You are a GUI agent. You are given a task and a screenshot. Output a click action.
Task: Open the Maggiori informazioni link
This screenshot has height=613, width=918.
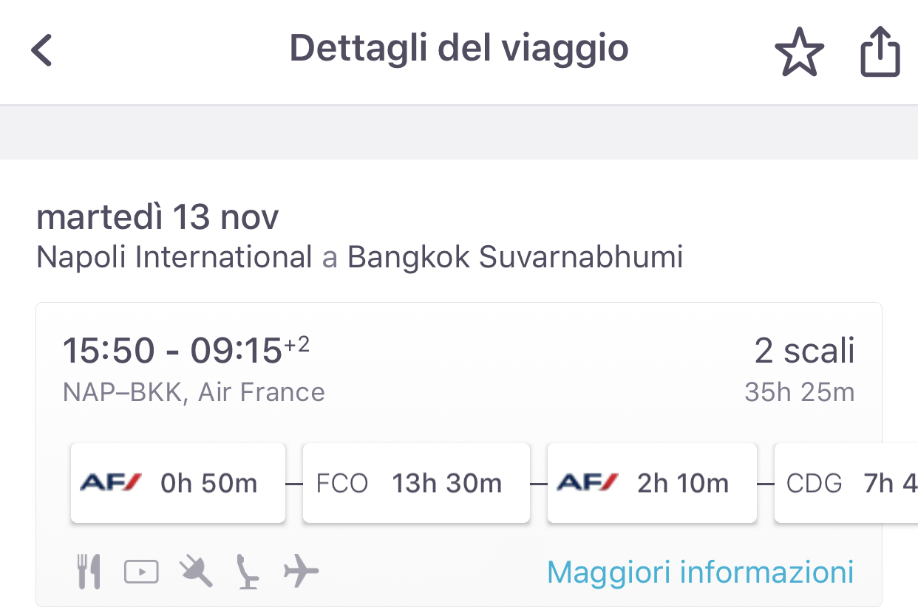click(700, 572)
